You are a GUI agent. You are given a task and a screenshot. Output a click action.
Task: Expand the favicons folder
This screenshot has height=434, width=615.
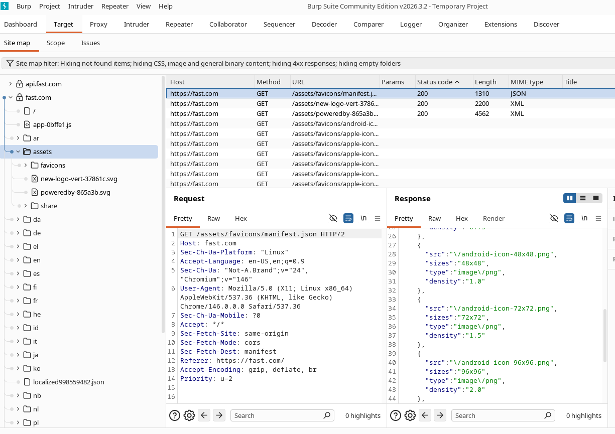(x=25, y=166)
